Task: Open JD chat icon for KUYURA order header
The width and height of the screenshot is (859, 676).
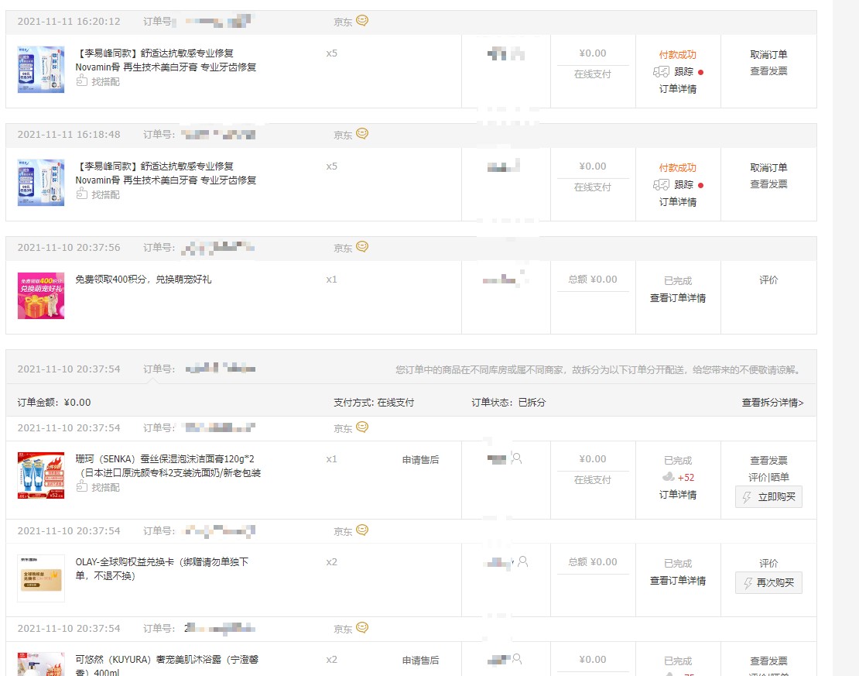Action: pyautogui.click(x=362, y=628)
